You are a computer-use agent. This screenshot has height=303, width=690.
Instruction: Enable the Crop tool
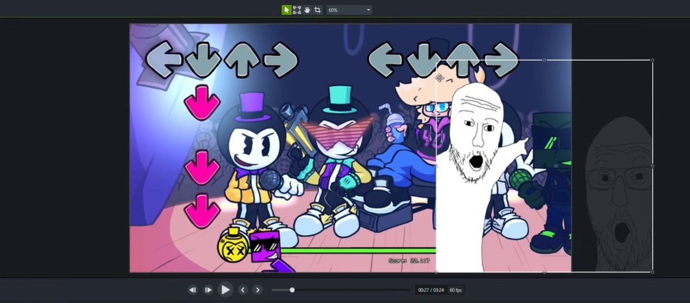pyautogui.click(x=317, y=10)
